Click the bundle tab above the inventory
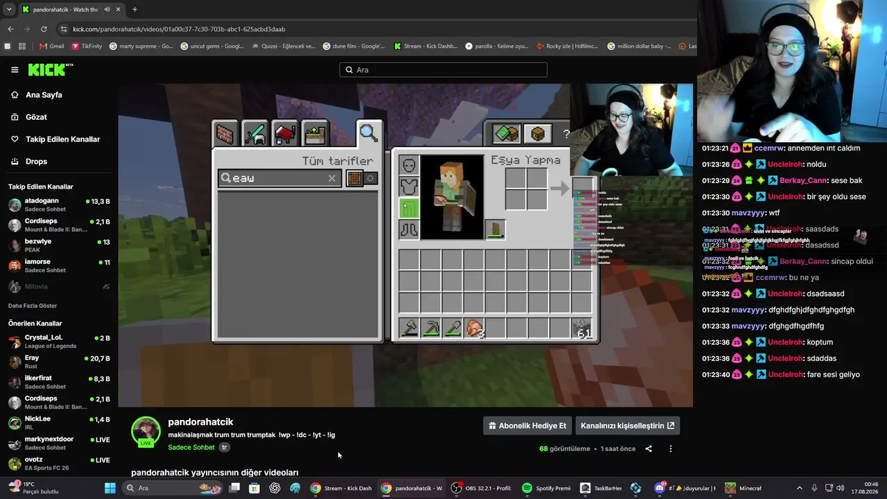The image size is (887, 499). click(x=538, y=133)
